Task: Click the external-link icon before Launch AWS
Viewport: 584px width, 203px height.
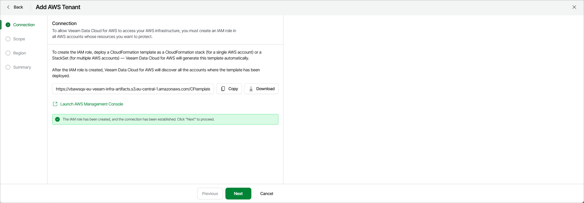Action: click(x=55, y=104)
